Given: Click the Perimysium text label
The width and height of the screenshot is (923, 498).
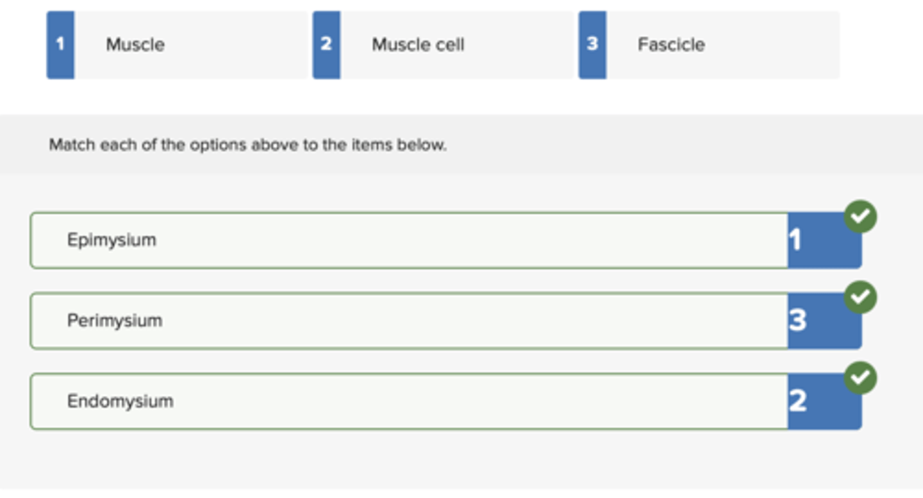Looking at the screenshot, I should 115,320.
